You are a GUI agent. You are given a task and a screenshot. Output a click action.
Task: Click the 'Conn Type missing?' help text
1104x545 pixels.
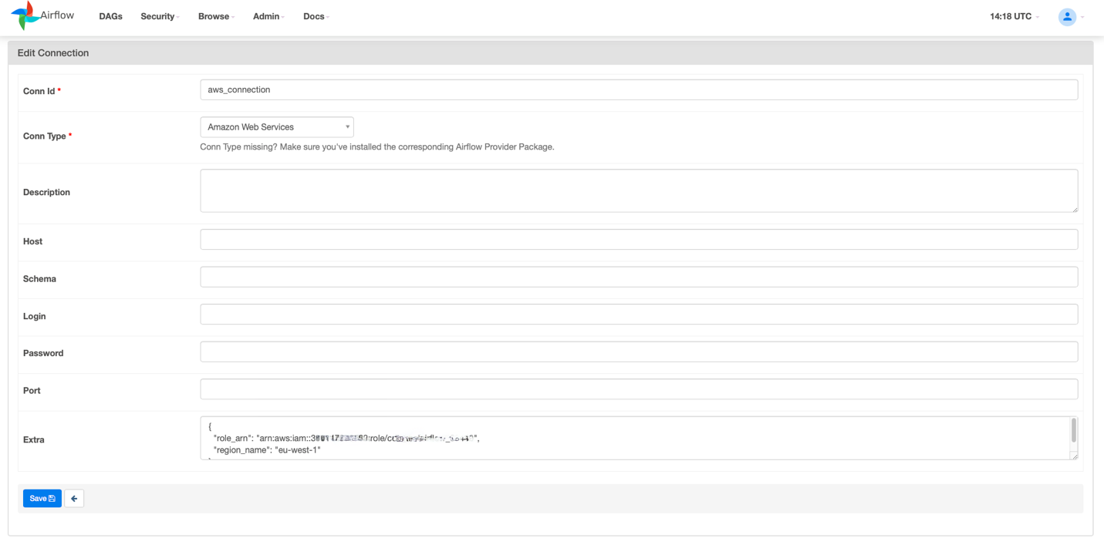click(x=377, y=146)
